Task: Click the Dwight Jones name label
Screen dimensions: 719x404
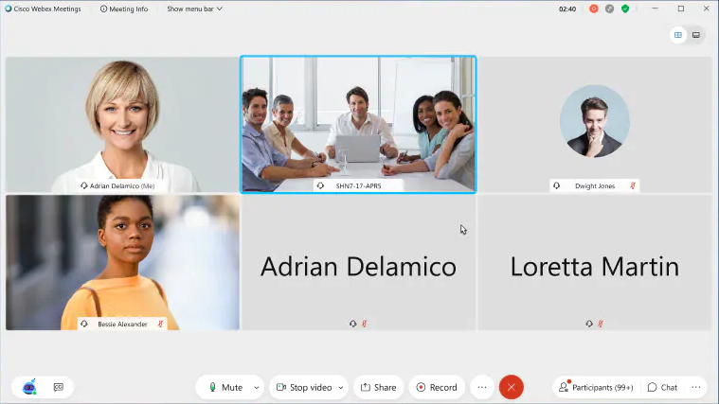Action: click(x=595, y=186)
